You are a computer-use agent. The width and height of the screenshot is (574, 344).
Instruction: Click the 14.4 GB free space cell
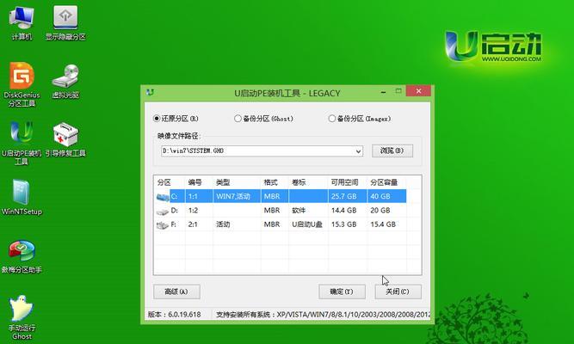(x=343, y=211)
